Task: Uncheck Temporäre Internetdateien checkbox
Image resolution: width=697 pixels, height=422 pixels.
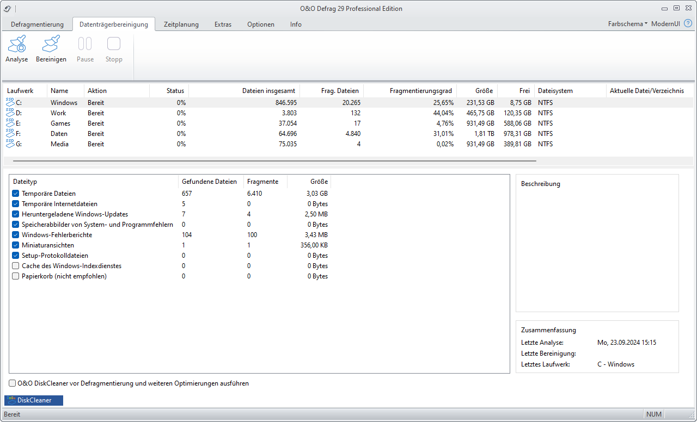Action: point(16,204)
